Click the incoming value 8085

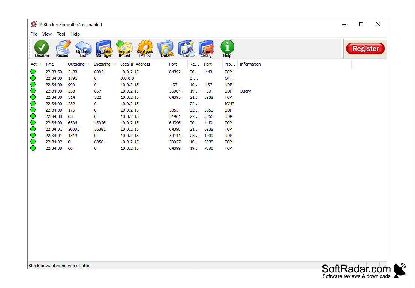(99, 72)
